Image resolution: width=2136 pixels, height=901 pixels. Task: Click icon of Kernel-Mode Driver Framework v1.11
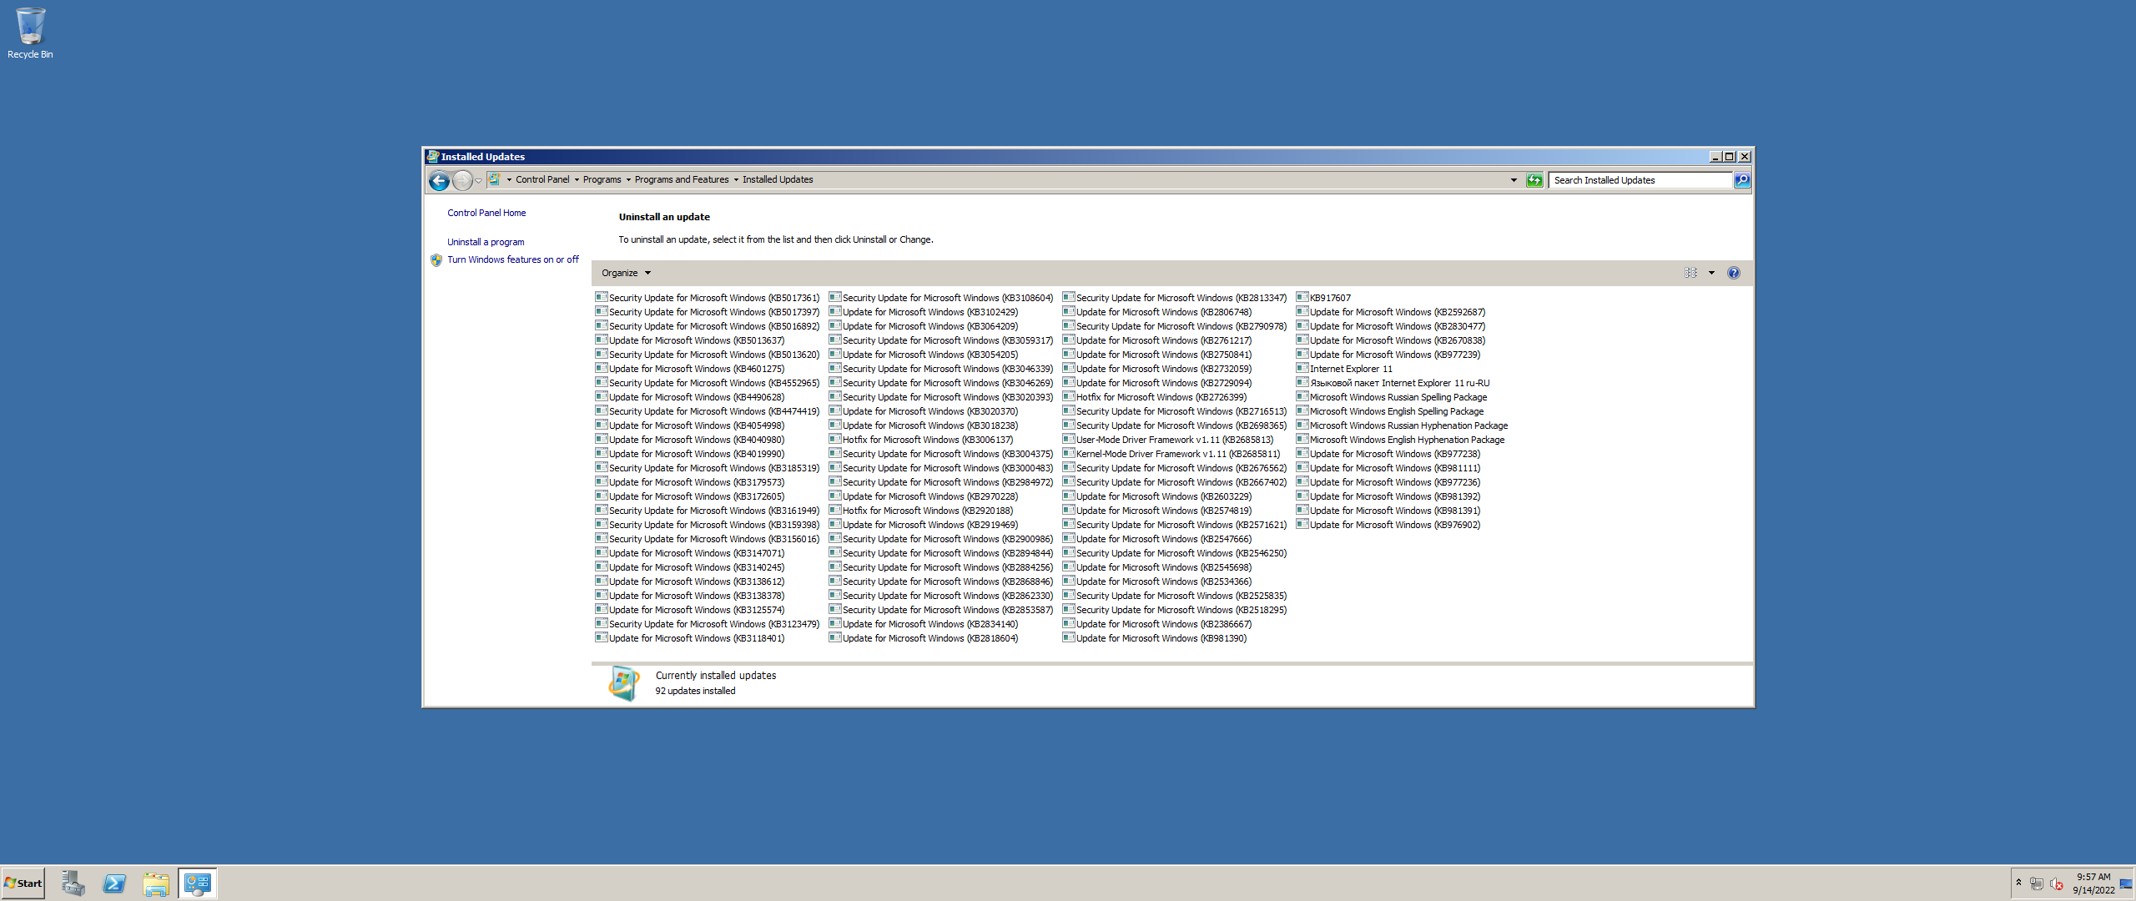[1068, 453]
